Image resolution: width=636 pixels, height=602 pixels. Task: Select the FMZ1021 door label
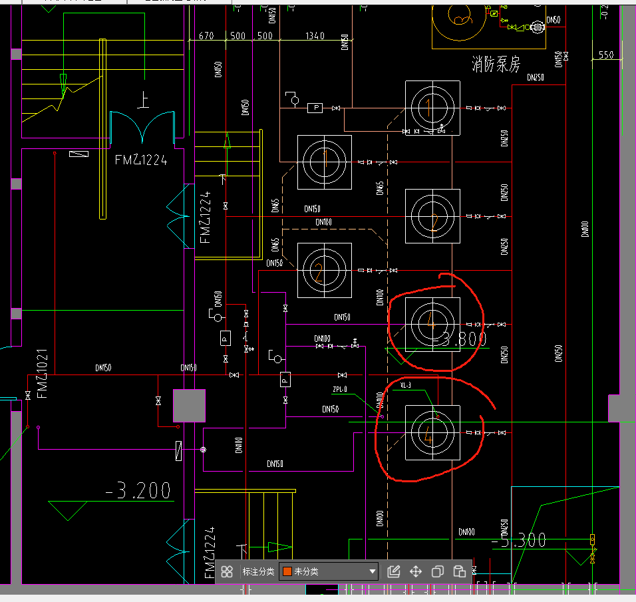pos(42,374)
